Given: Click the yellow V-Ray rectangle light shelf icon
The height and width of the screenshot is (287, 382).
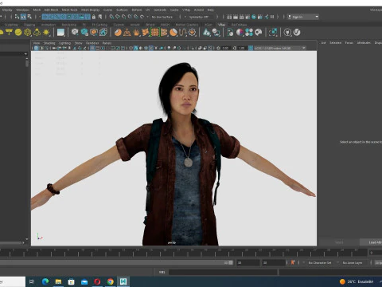Looking at the screenshot, I should [9, 33].
